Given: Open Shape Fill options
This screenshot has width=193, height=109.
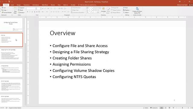Looking at the screenshot, I should [115, 8].
